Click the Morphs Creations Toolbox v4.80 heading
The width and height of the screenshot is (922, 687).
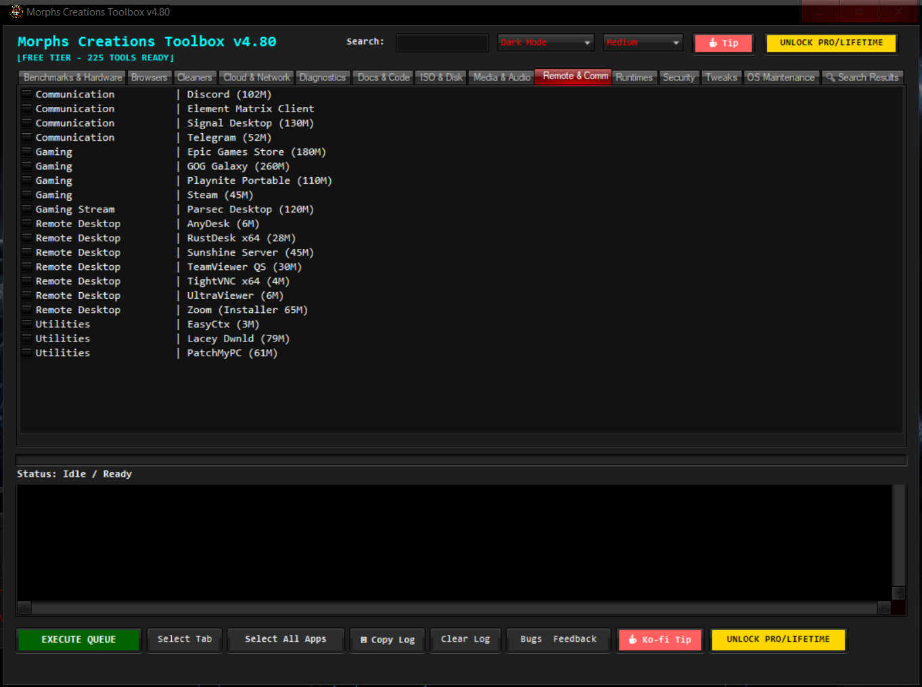147,42
